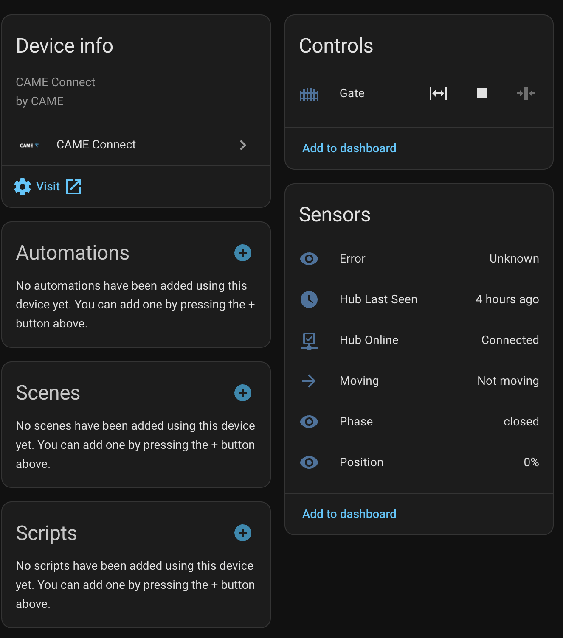Expand the CAME Connect integration chevron
563x638 pixels.
point(243,145)
